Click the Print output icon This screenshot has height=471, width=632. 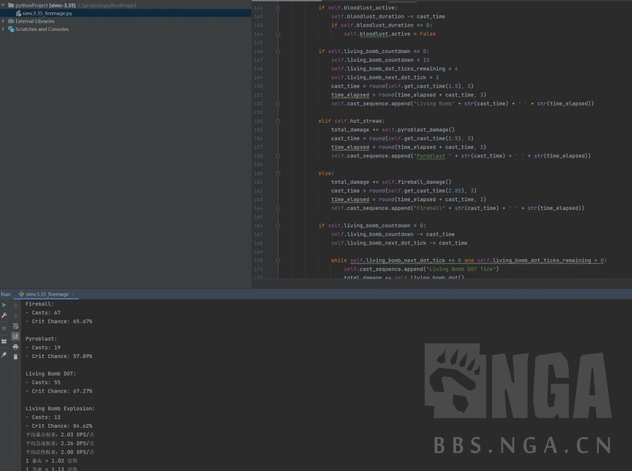point(15,346)
